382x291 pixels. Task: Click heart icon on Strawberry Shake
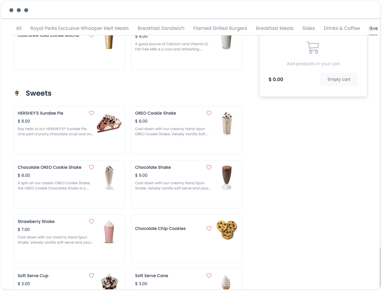coord(92,222)
